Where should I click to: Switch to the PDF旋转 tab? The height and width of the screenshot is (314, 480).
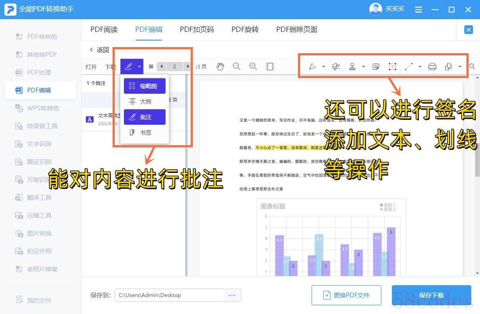pos(245,30)
